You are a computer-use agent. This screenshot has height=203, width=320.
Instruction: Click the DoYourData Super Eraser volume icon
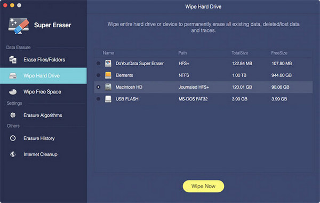(108, 64)
